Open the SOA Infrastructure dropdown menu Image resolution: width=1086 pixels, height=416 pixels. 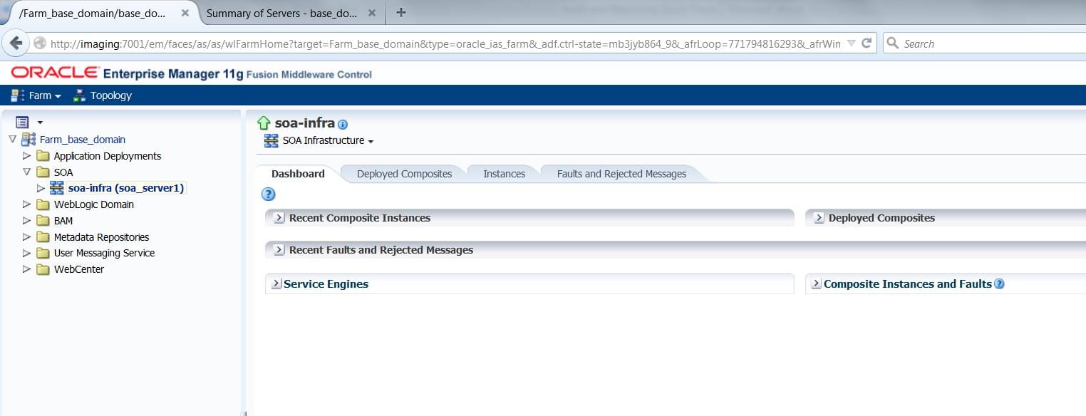328,141
